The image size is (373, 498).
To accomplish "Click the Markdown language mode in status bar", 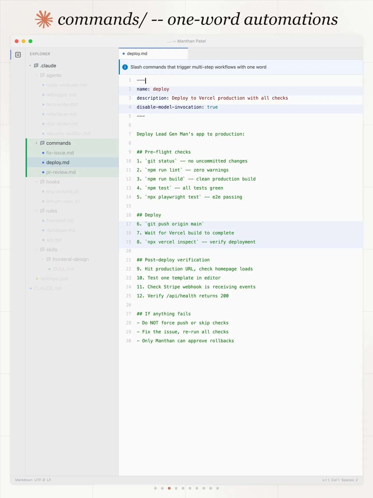I will click(x=24, y=480).
